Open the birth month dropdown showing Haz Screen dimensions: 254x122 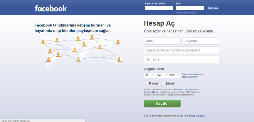(x=162, y=75)
